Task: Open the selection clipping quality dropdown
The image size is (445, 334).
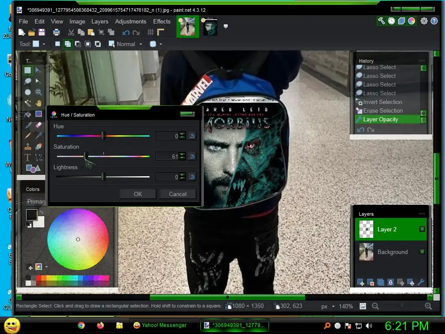Action: click(156, 44)
